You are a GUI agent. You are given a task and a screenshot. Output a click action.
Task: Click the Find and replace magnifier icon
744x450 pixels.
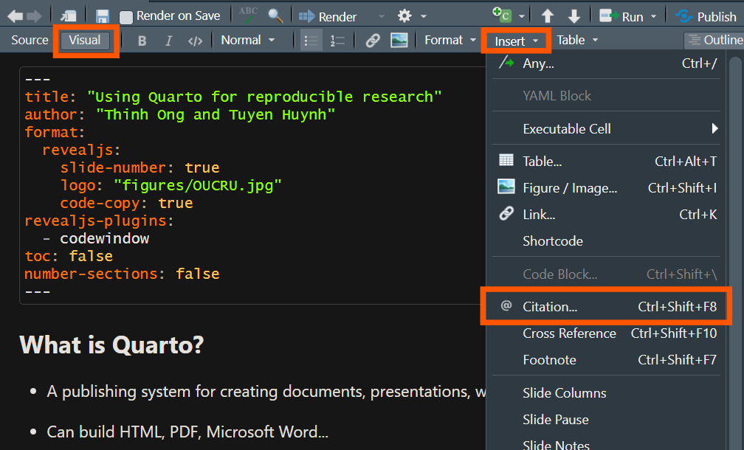point(275,15)
